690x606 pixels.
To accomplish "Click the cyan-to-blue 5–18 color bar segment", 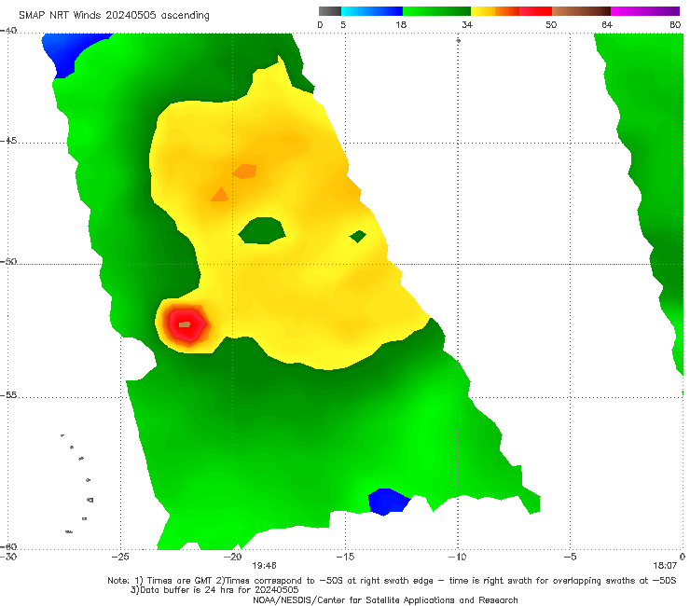I will click(x=372, y=11).
